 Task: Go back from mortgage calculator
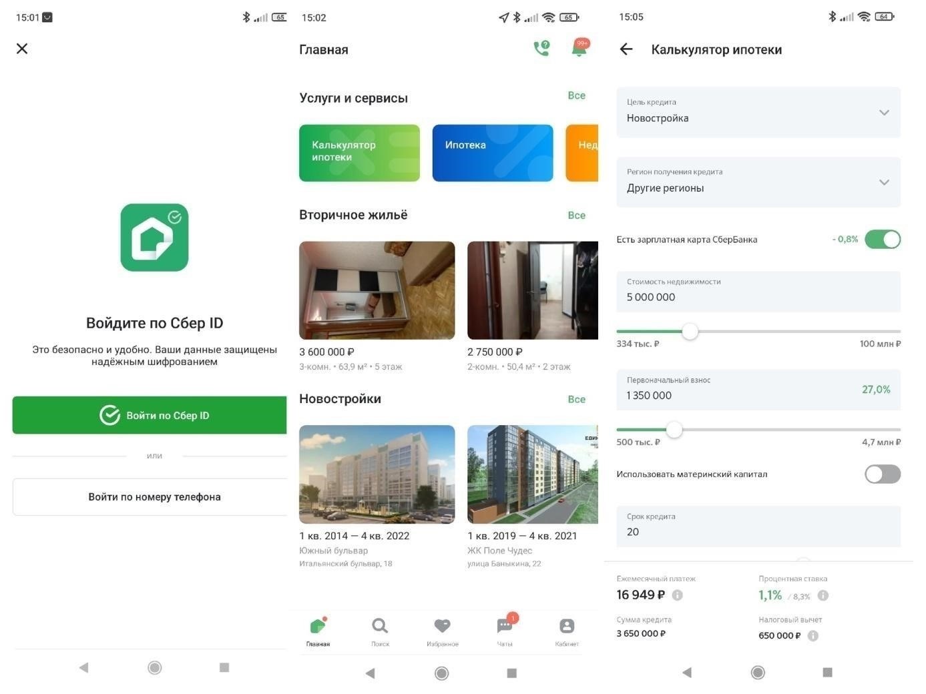point(626,49)
